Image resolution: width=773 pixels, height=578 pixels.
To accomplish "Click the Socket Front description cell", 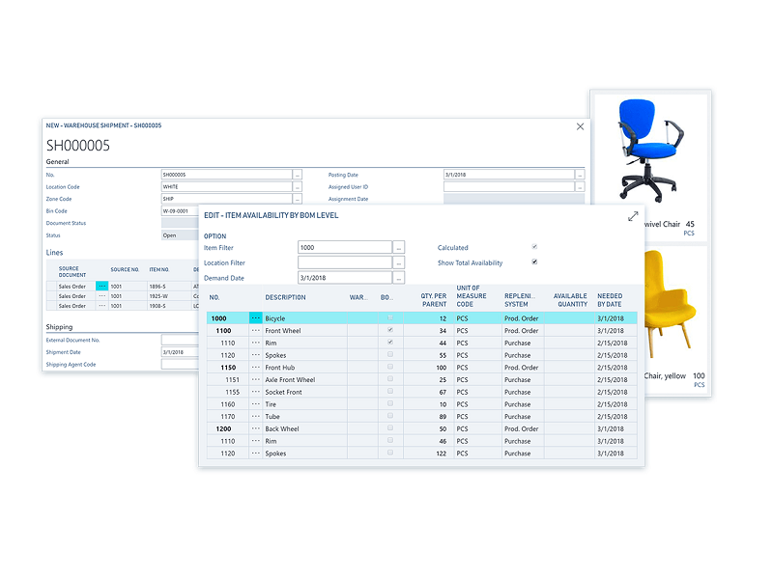I will coord(304,392).
